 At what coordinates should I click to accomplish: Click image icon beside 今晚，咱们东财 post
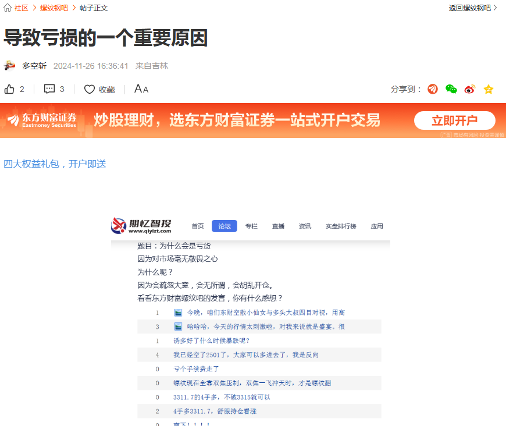click(x=178, y=313)
